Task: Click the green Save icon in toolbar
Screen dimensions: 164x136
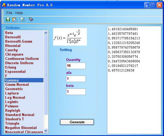Action: (8, 19)
